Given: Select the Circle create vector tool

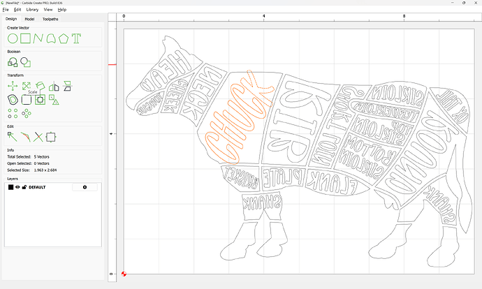Looking at the screenshot, I should 12,38.
